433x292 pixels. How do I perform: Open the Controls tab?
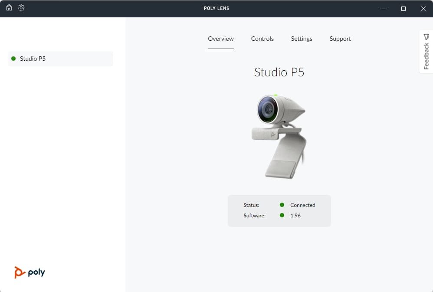coord(262,39)
